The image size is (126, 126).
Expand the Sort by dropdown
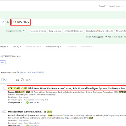click(x=17, y=47)
